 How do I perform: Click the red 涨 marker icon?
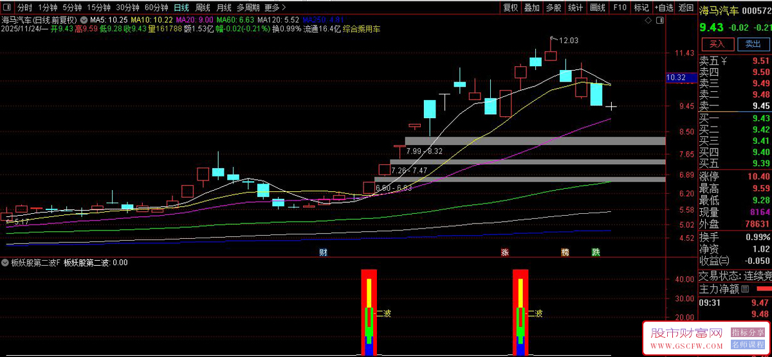[504, 252]
